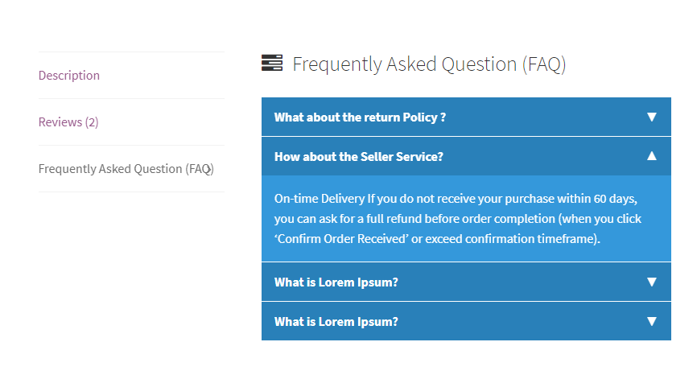697x375 pixels.
Task: Click the 'Frequently Asked Question (FAQ)' page heading
Action: (429, 64)
